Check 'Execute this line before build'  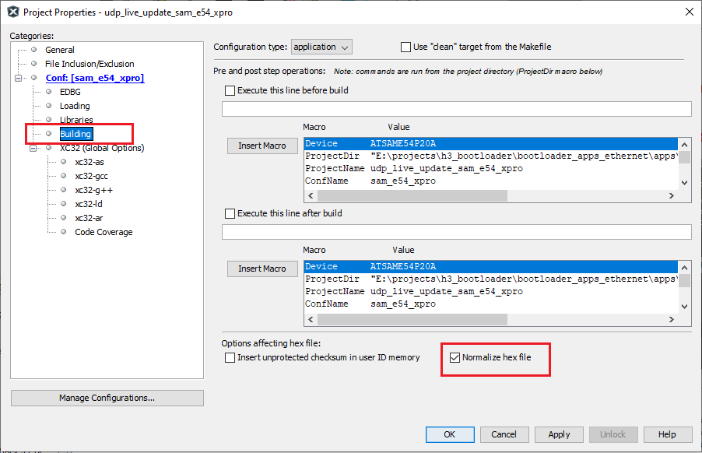click(x=230, y=90)
